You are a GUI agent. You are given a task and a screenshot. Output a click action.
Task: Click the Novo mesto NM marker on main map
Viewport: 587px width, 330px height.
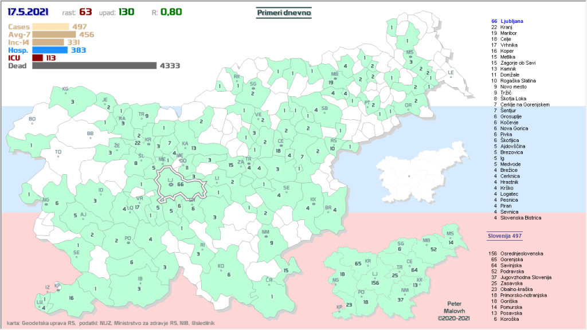[x=265, y=232]
